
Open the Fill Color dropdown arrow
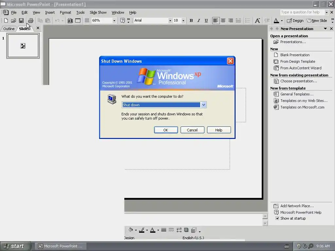(x=136, y=230)
